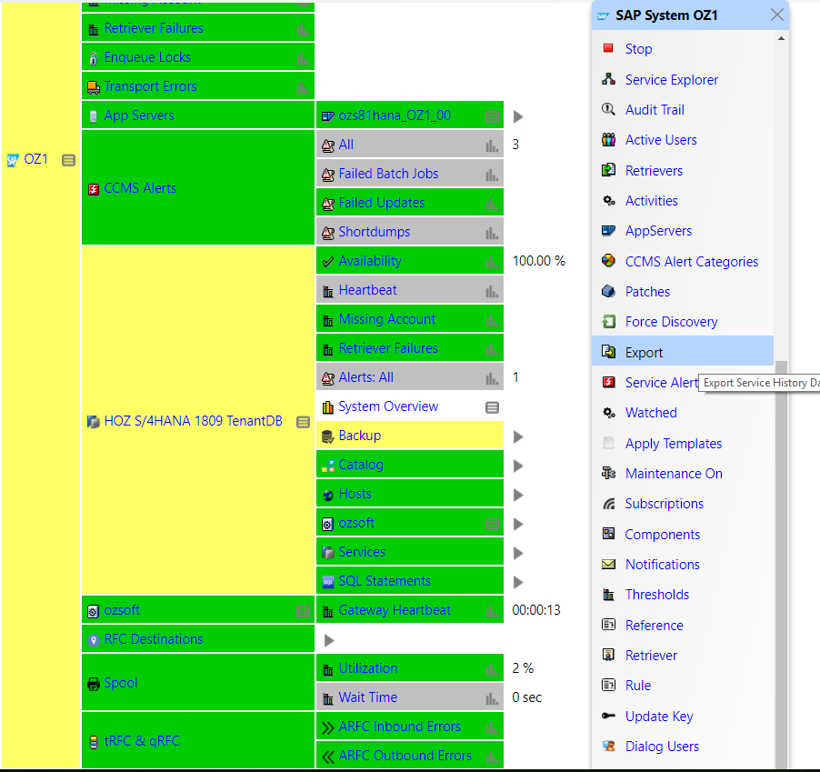Click the chart icon on Heartbeat row

point(492,291)
